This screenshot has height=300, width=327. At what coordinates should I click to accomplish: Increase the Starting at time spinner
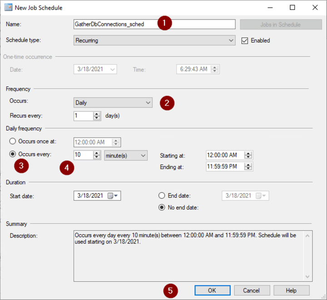tap(249, 153)
